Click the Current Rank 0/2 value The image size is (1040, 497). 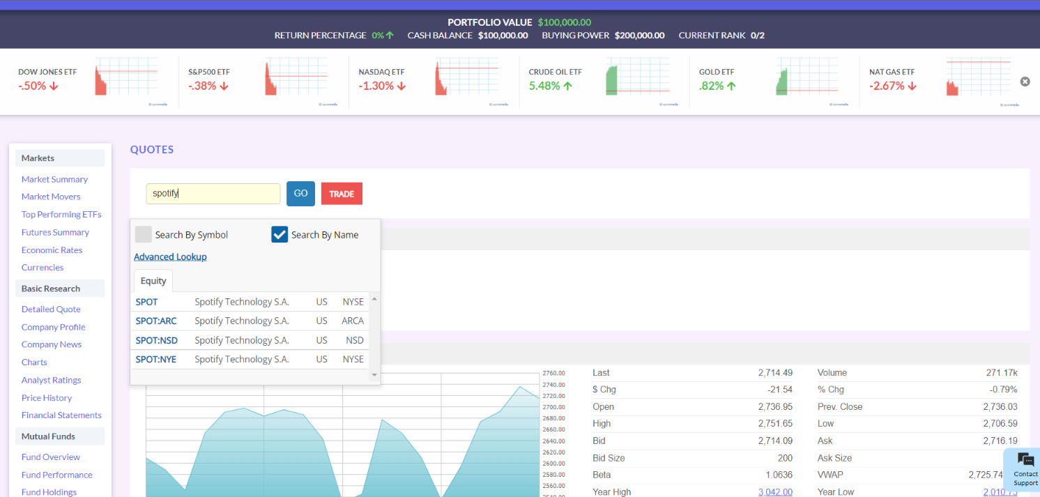point(758,35)
